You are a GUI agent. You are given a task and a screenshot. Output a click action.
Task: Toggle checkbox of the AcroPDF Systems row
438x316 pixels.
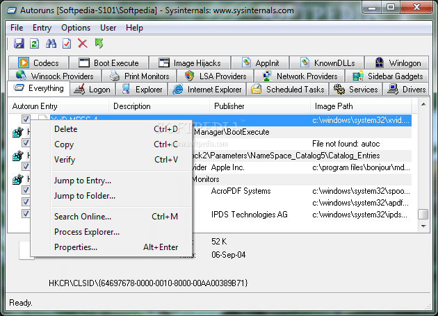click(26, 190)
